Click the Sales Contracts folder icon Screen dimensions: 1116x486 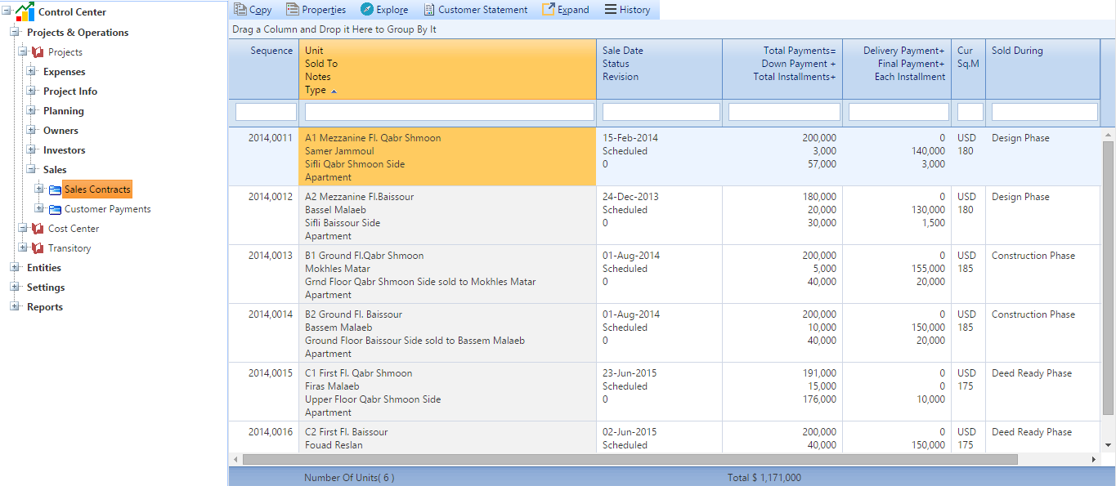[55, 189]
